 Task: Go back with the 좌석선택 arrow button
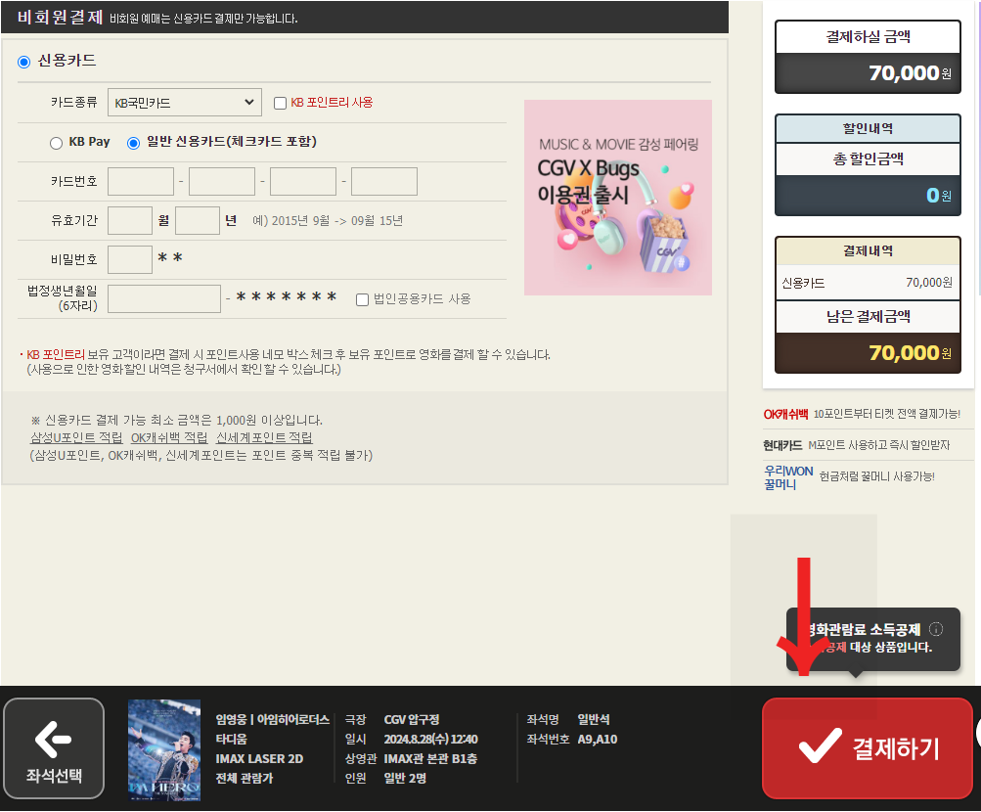pos(54,748)
